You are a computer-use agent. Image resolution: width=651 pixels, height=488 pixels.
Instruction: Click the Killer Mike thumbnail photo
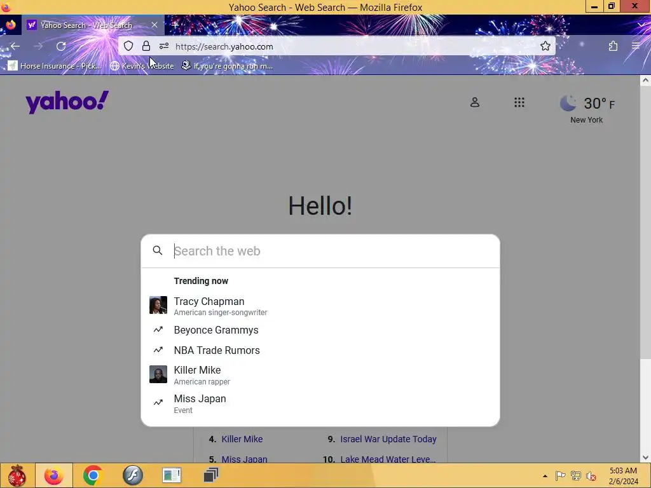tap(158, 374)
